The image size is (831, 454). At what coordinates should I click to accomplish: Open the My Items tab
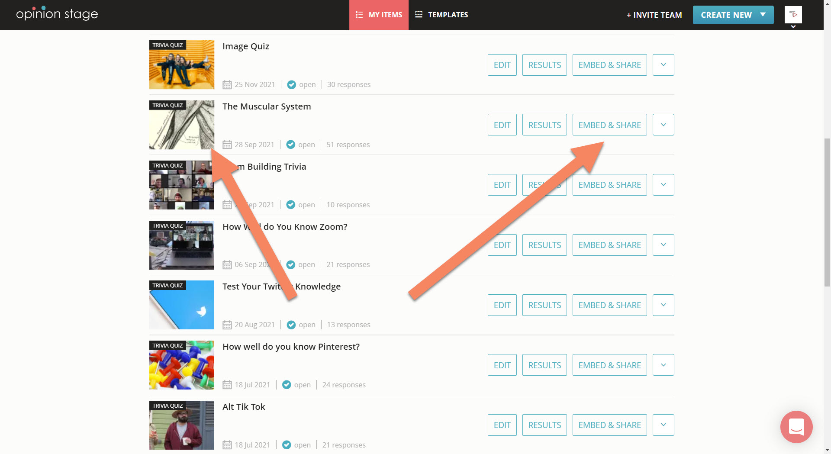pyautogui.click(x=379, y=15)
